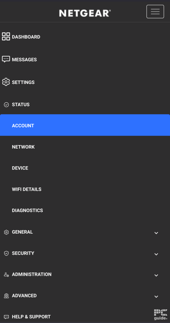
Task: Click the Status checkmark circle icon
Action: coord(6,105)
